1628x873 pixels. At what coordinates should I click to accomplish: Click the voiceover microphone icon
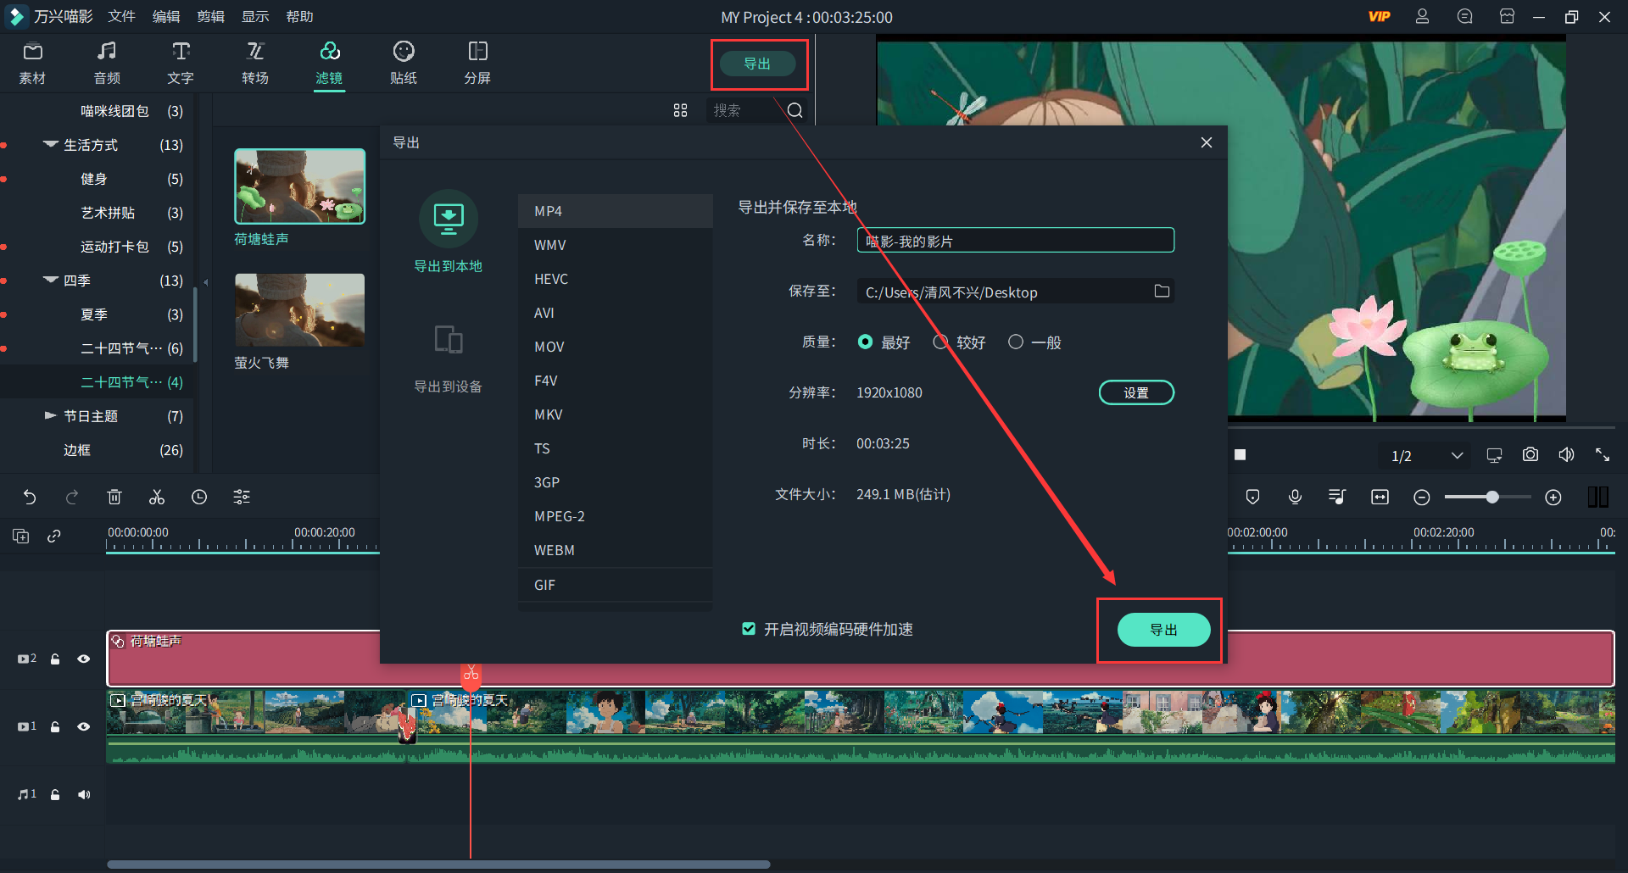(1294, 497)
